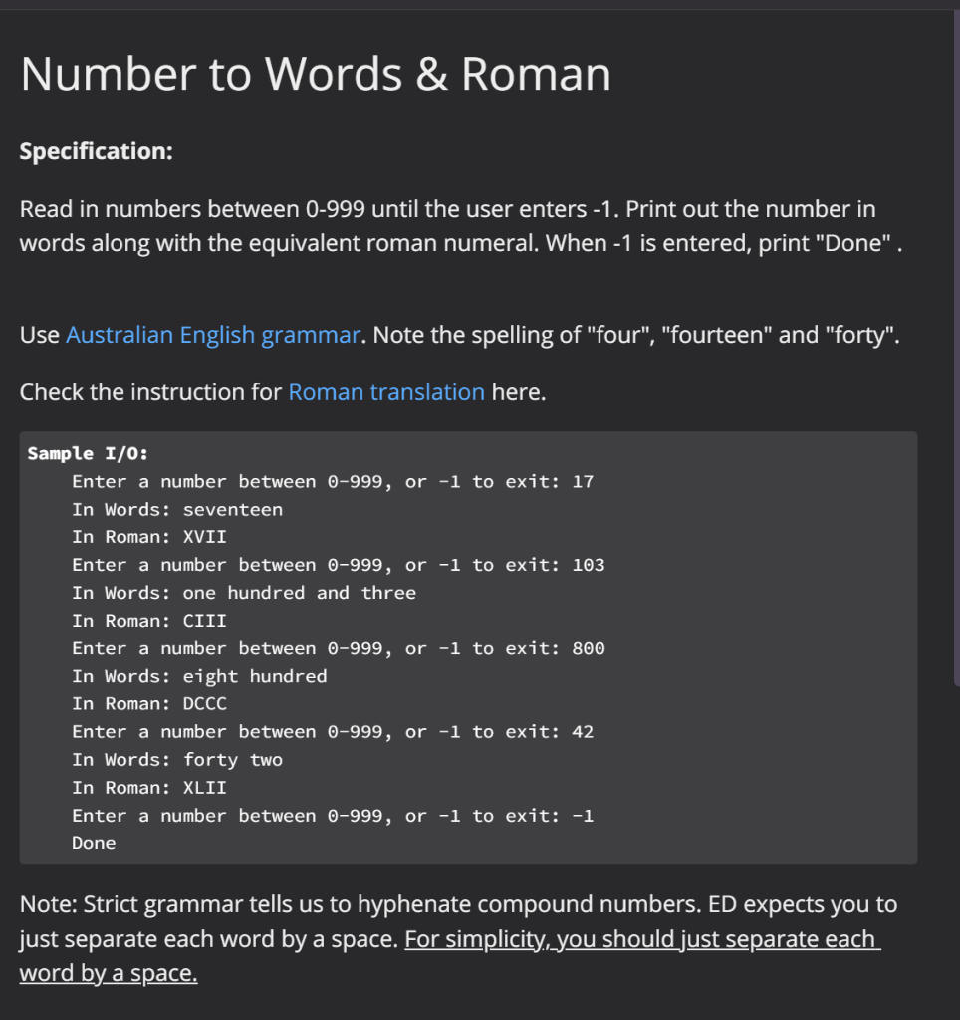Click the 'In Roman: CIII' line

tap(149, 621)
